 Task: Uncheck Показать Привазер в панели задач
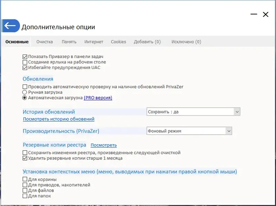pos(25,57)
